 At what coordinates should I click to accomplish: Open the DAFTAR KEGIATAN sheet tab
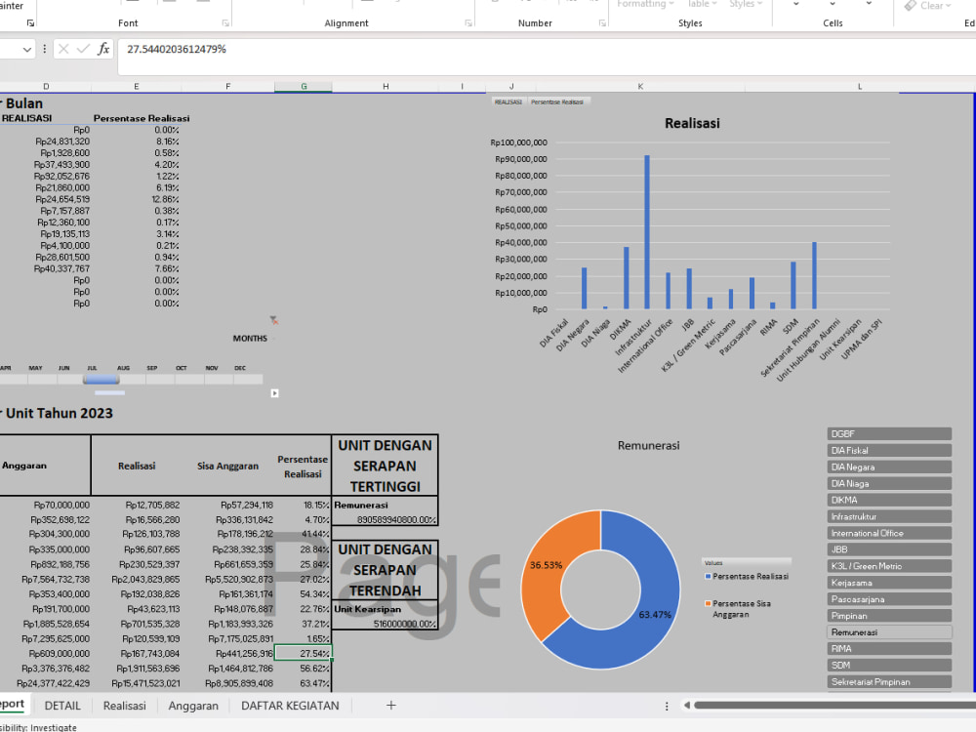coord(289,705)
